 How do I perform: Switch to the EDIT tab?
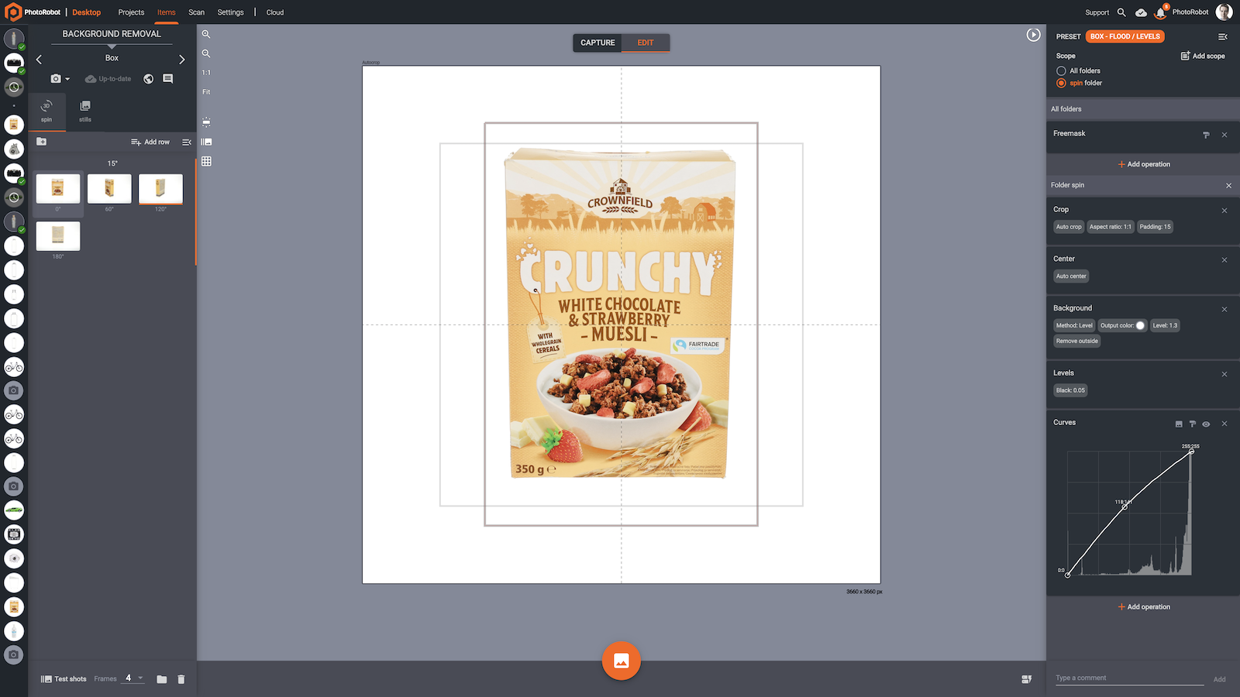click(646, 43)
